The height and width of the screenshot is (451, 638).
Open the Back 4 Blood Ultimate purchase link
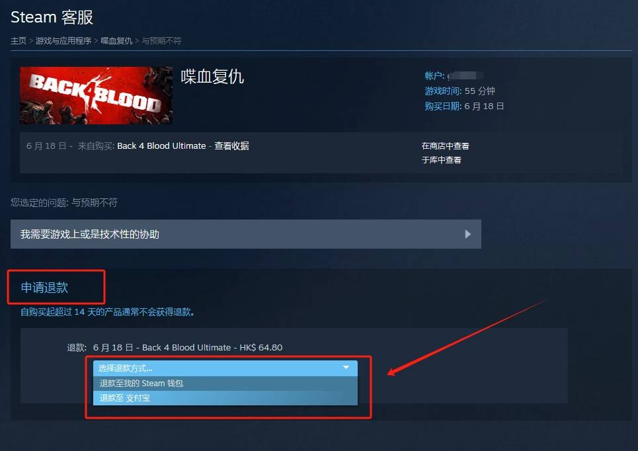pyautogui.click(x=161, y=145)
